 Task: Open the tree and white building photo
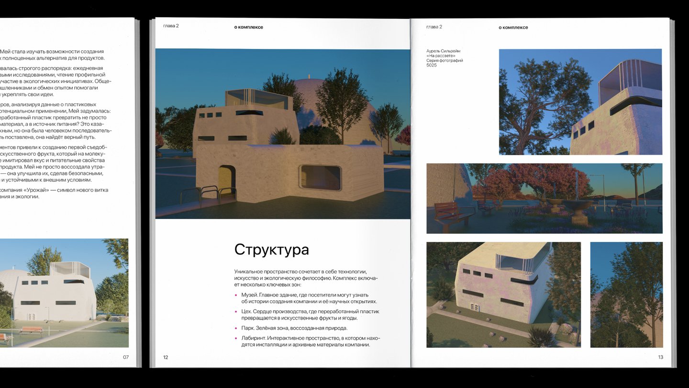(x=580, y=102)
